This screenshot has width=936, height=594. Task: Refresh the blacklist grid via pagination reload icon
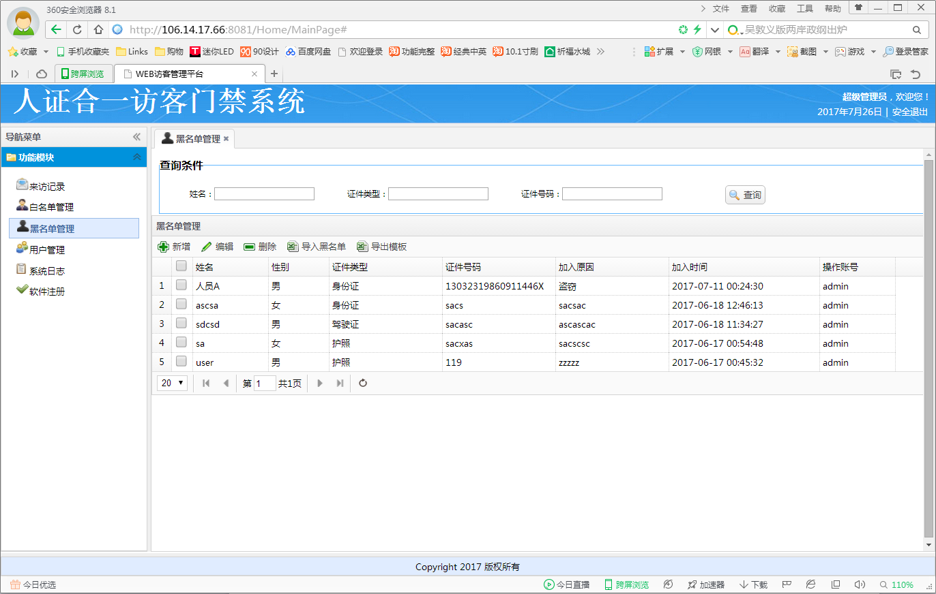coord(363,383)
